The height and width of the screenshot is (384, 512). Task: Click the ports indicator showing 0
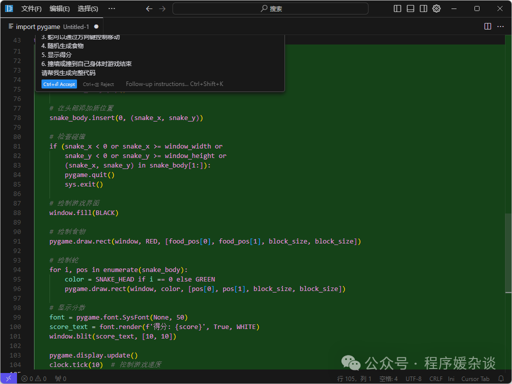click(60, 378)
